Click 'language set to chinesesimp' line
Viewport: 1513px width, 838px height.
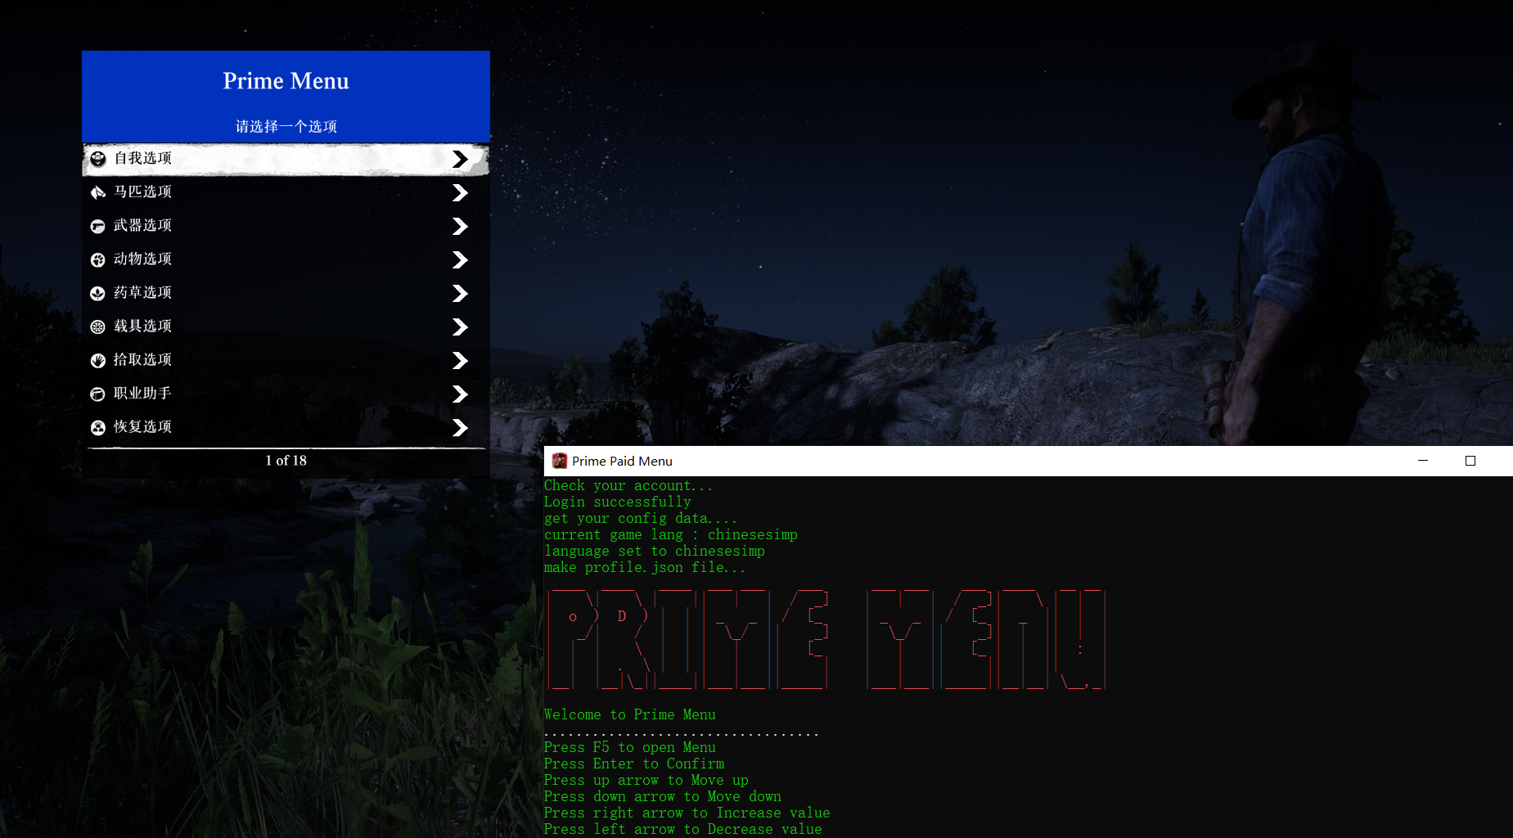pyautogui.click(x=655, y=552)
